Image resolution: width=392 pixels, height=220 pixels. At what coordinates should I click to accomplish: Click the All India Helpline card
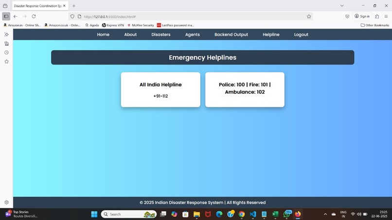click(x=160, y=90)
